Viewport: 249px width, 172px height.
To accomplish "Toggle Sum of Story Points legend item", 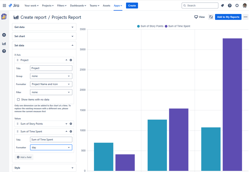I will pos(150,26).
